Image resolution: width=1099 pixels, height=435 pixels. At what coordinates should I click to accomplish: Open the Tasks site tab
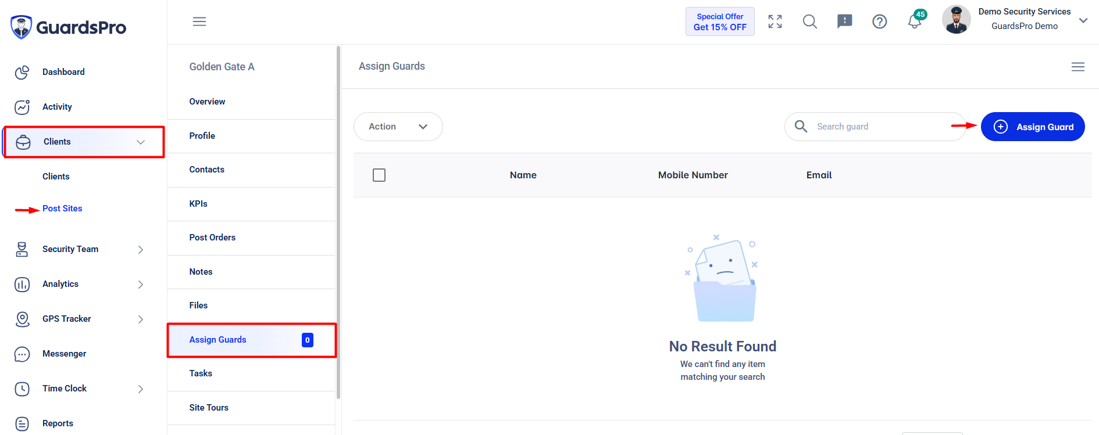(251, 373)
